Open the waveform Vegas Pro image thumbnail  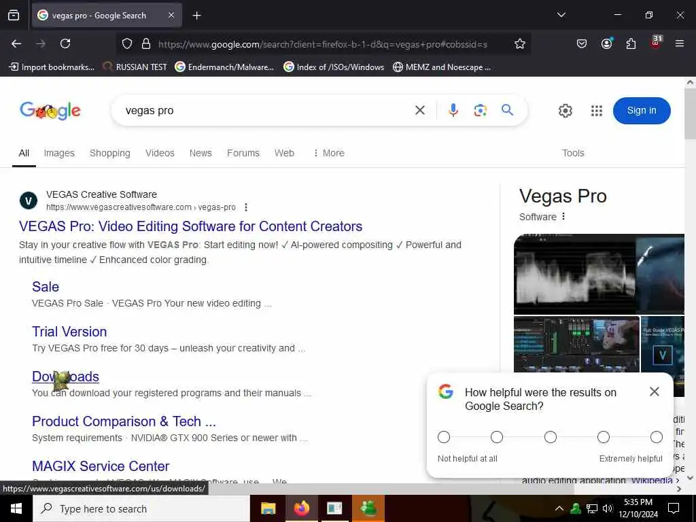coord(574,274)
